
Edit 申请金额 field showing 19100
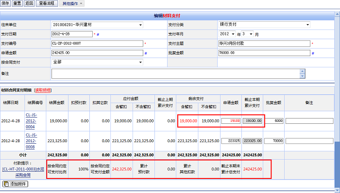coord(231,121)
